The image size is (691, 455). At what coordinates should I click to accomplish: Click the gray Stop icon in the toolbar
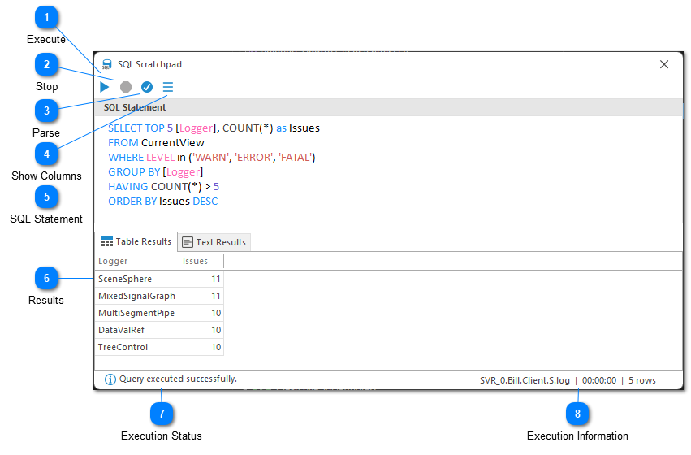126,87
